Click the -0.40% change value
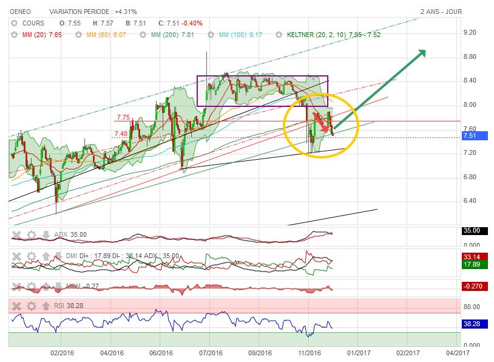This screenshot has height=362, width=494. (192, 23)
